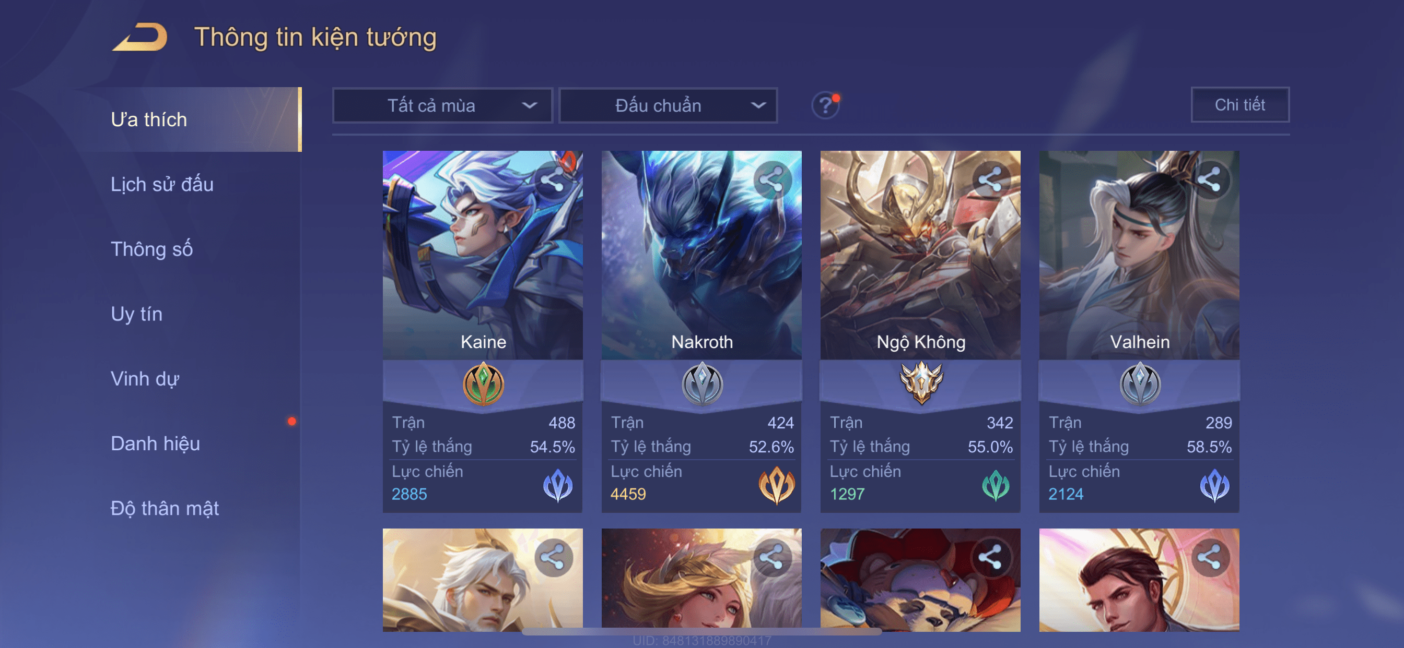This screenshot has height=648, width=1404.
Task: Click the golden back arrow icon
Action: [139, 37]
